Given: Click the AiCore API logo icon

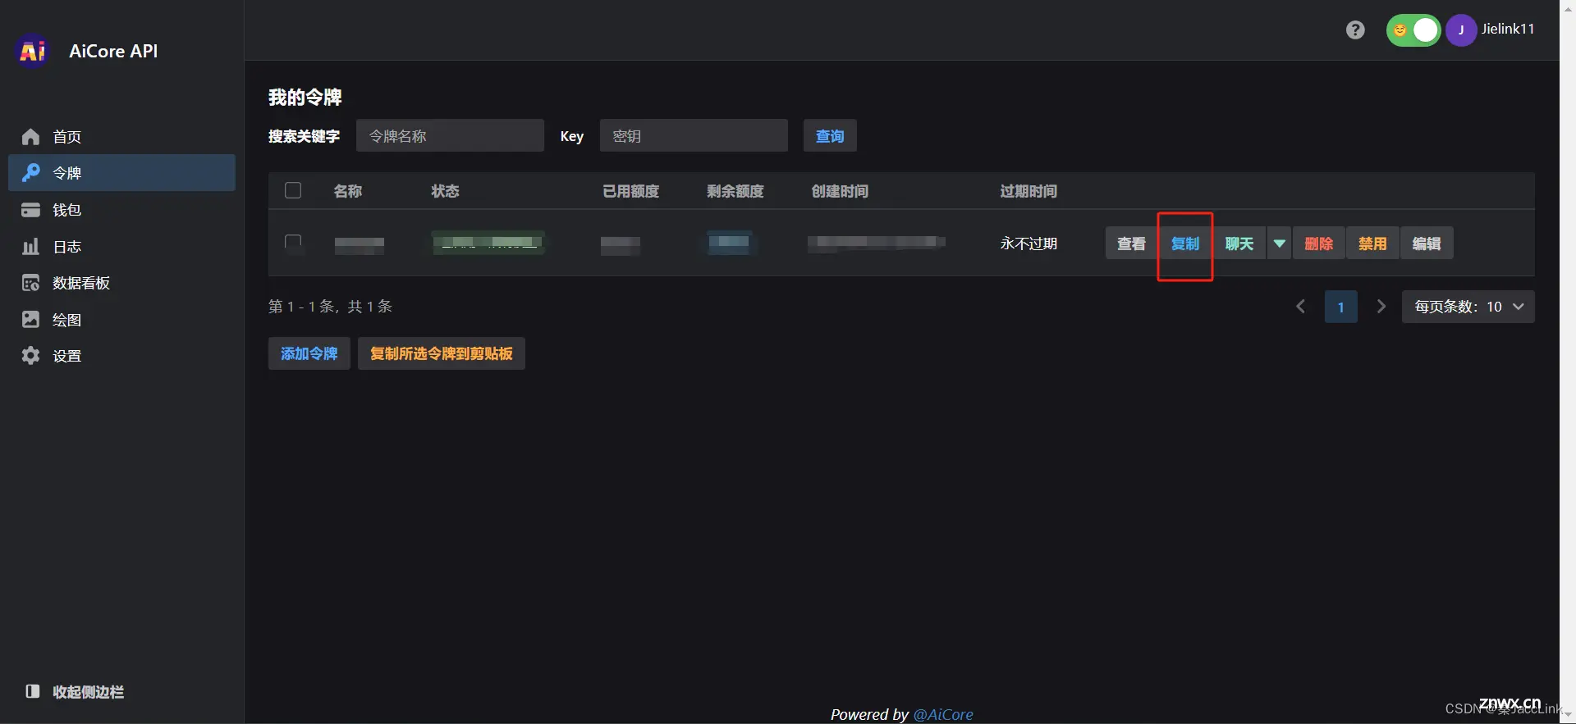Looking at the screenshot, I should tap(32, 51).
